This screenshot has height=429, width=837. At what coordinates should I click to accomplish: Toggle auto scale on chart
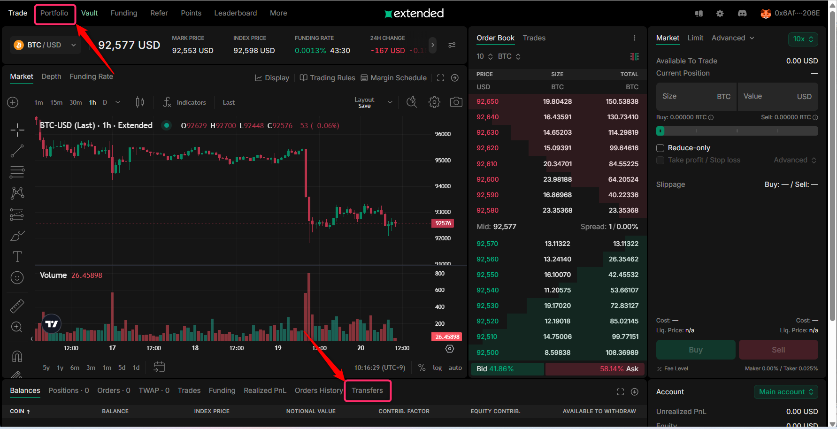(x=455, y=368)
